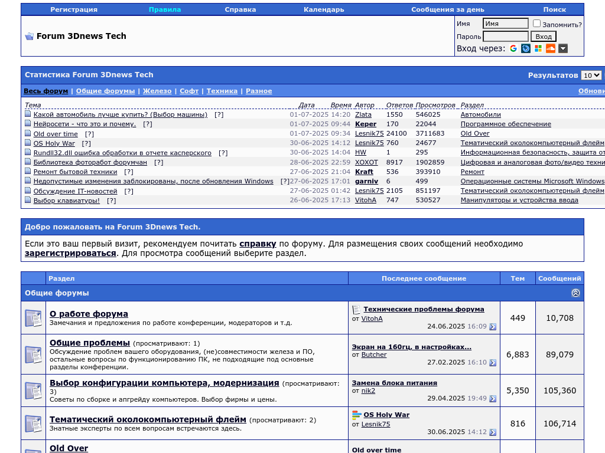Click the post icon for Old over time topic

point(28,133)
